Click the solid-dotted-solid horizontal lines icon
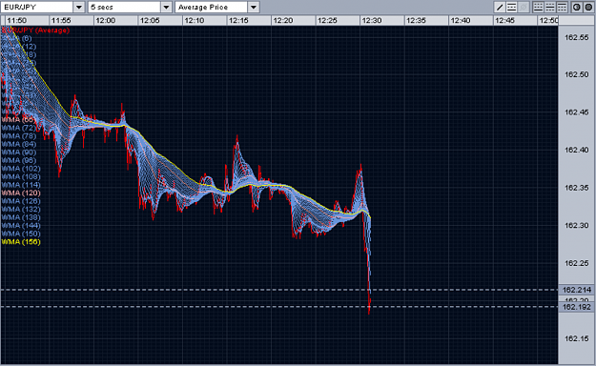 pos(512,7)
